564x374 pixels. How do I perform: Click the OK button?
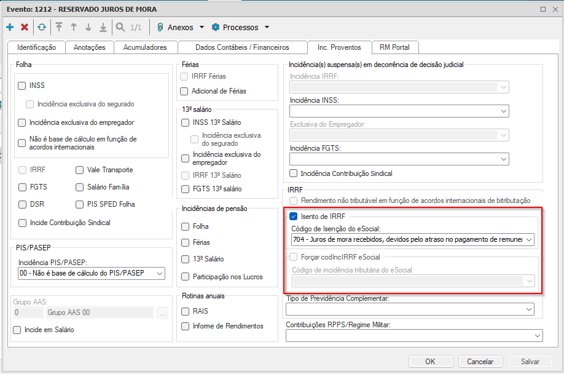click(430, 362)
